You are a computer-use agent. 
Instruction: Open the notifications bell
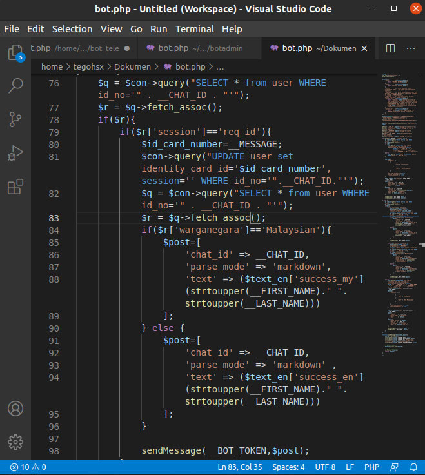(414, 467)
